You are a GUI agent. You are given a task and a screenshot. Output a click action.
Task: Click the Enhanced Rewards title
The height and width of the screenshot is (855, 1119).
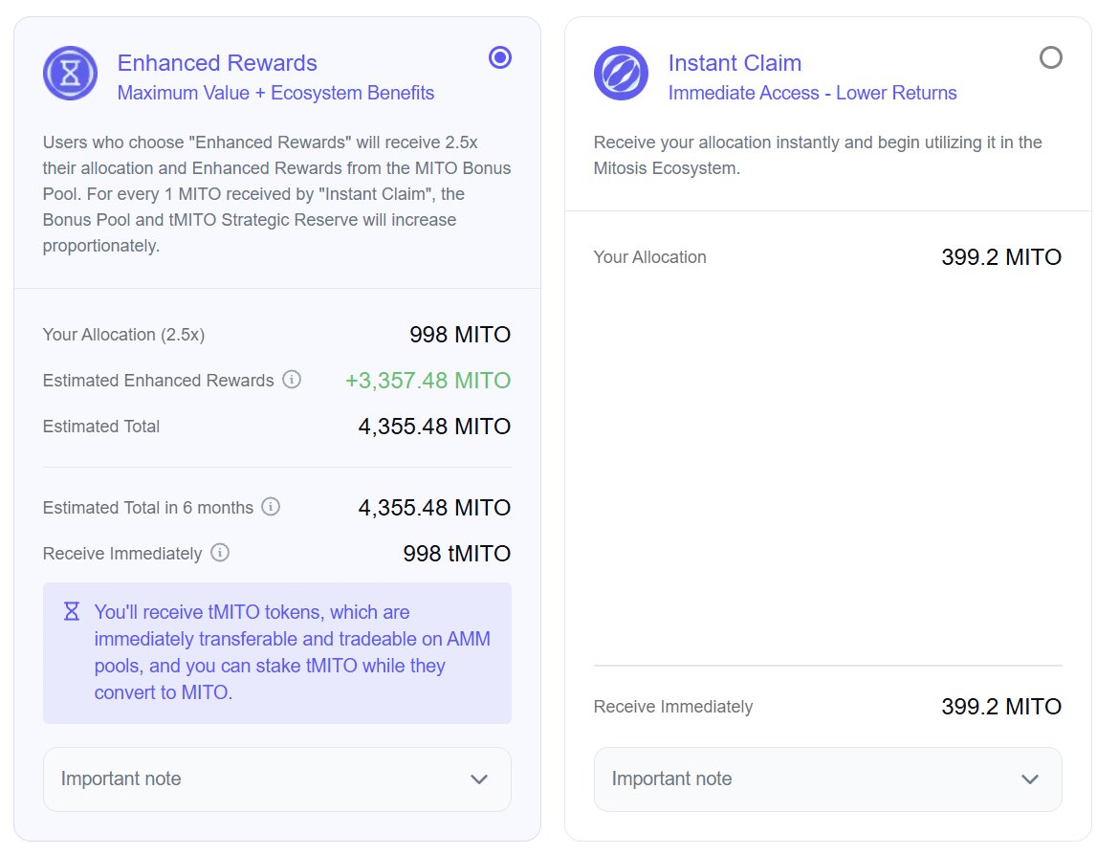(x=217, y=63)
